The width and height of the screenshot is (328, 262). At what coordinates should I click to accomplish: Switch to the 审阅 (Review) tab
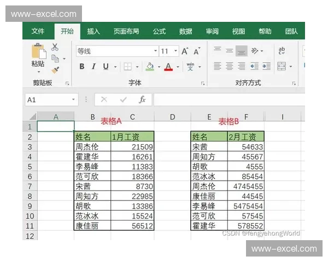[x=212, y=31]
